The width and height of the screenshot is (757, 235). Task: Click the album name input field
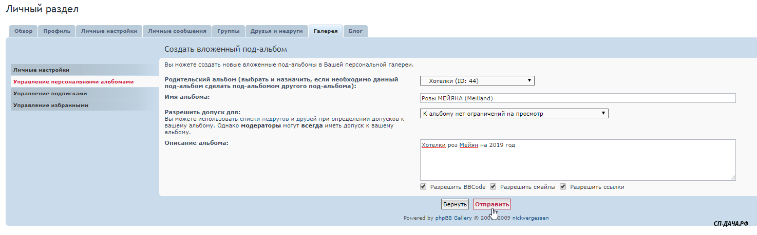(x=577, y=98)
